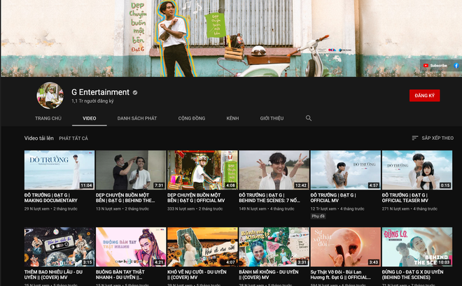The width and height of the screenshot is (462, 286).
Task: Click 13 N lượt xem view count
Action: point(108,208)
